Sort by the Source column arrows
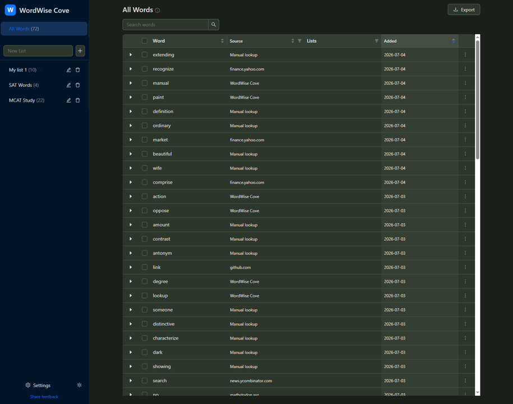Image resolution: width=513 pixels, height=404 pixels. [x=293, y=41]
